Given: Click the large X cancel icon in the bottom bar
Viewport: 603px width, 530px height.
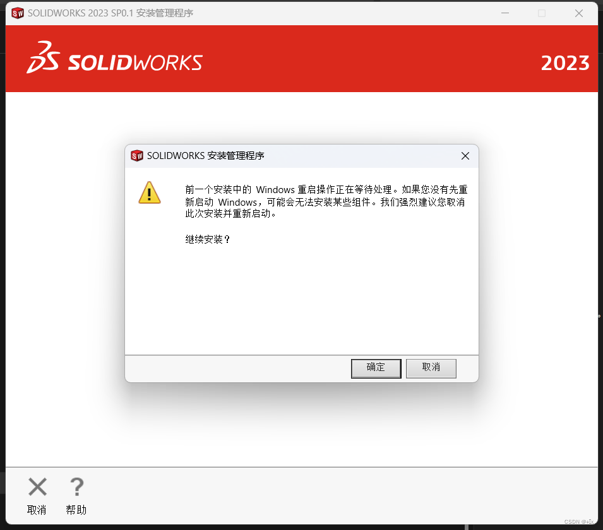Looking at the screenshot, I should tap(37, 487).
